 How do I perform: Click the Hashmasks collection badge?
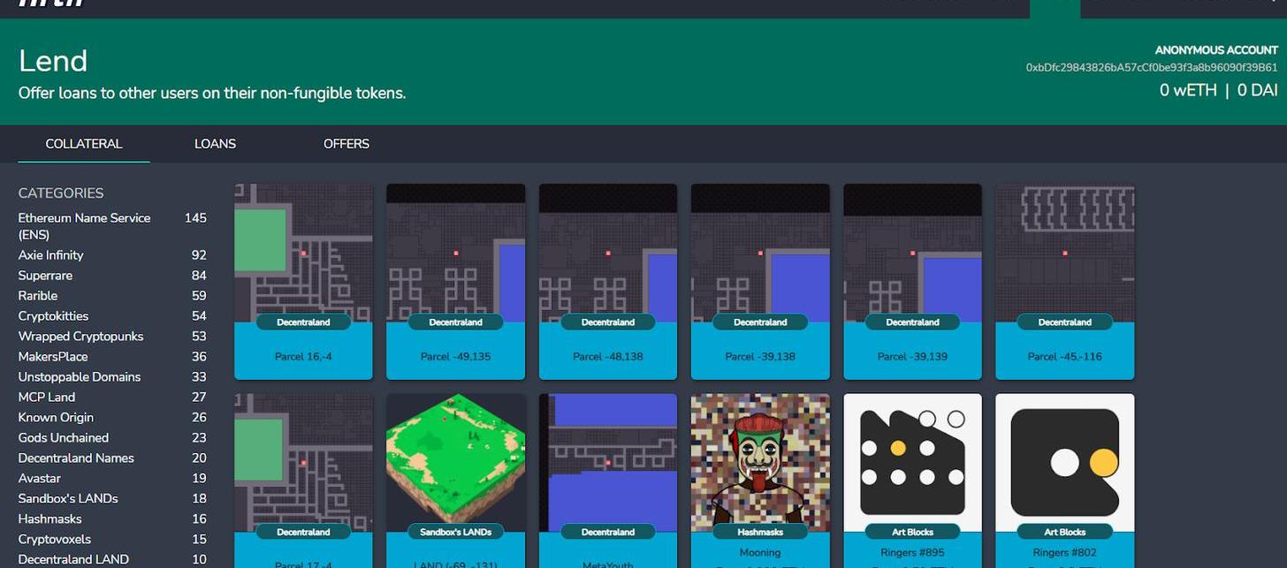[x=760, y=532]
